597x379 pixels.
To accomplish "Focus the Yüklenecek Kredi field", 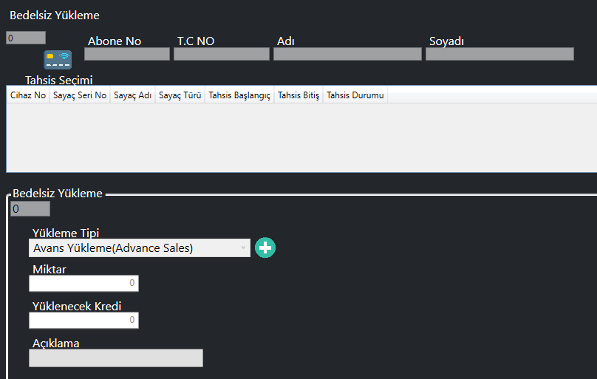I will point(83,320).
